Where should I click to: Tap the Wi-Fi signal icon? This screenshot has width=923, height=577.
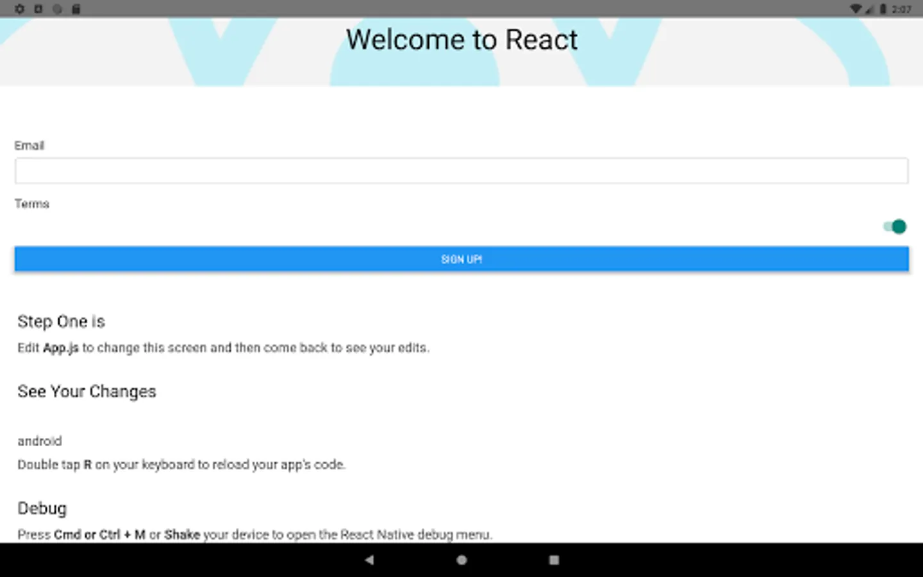point(855,9)
